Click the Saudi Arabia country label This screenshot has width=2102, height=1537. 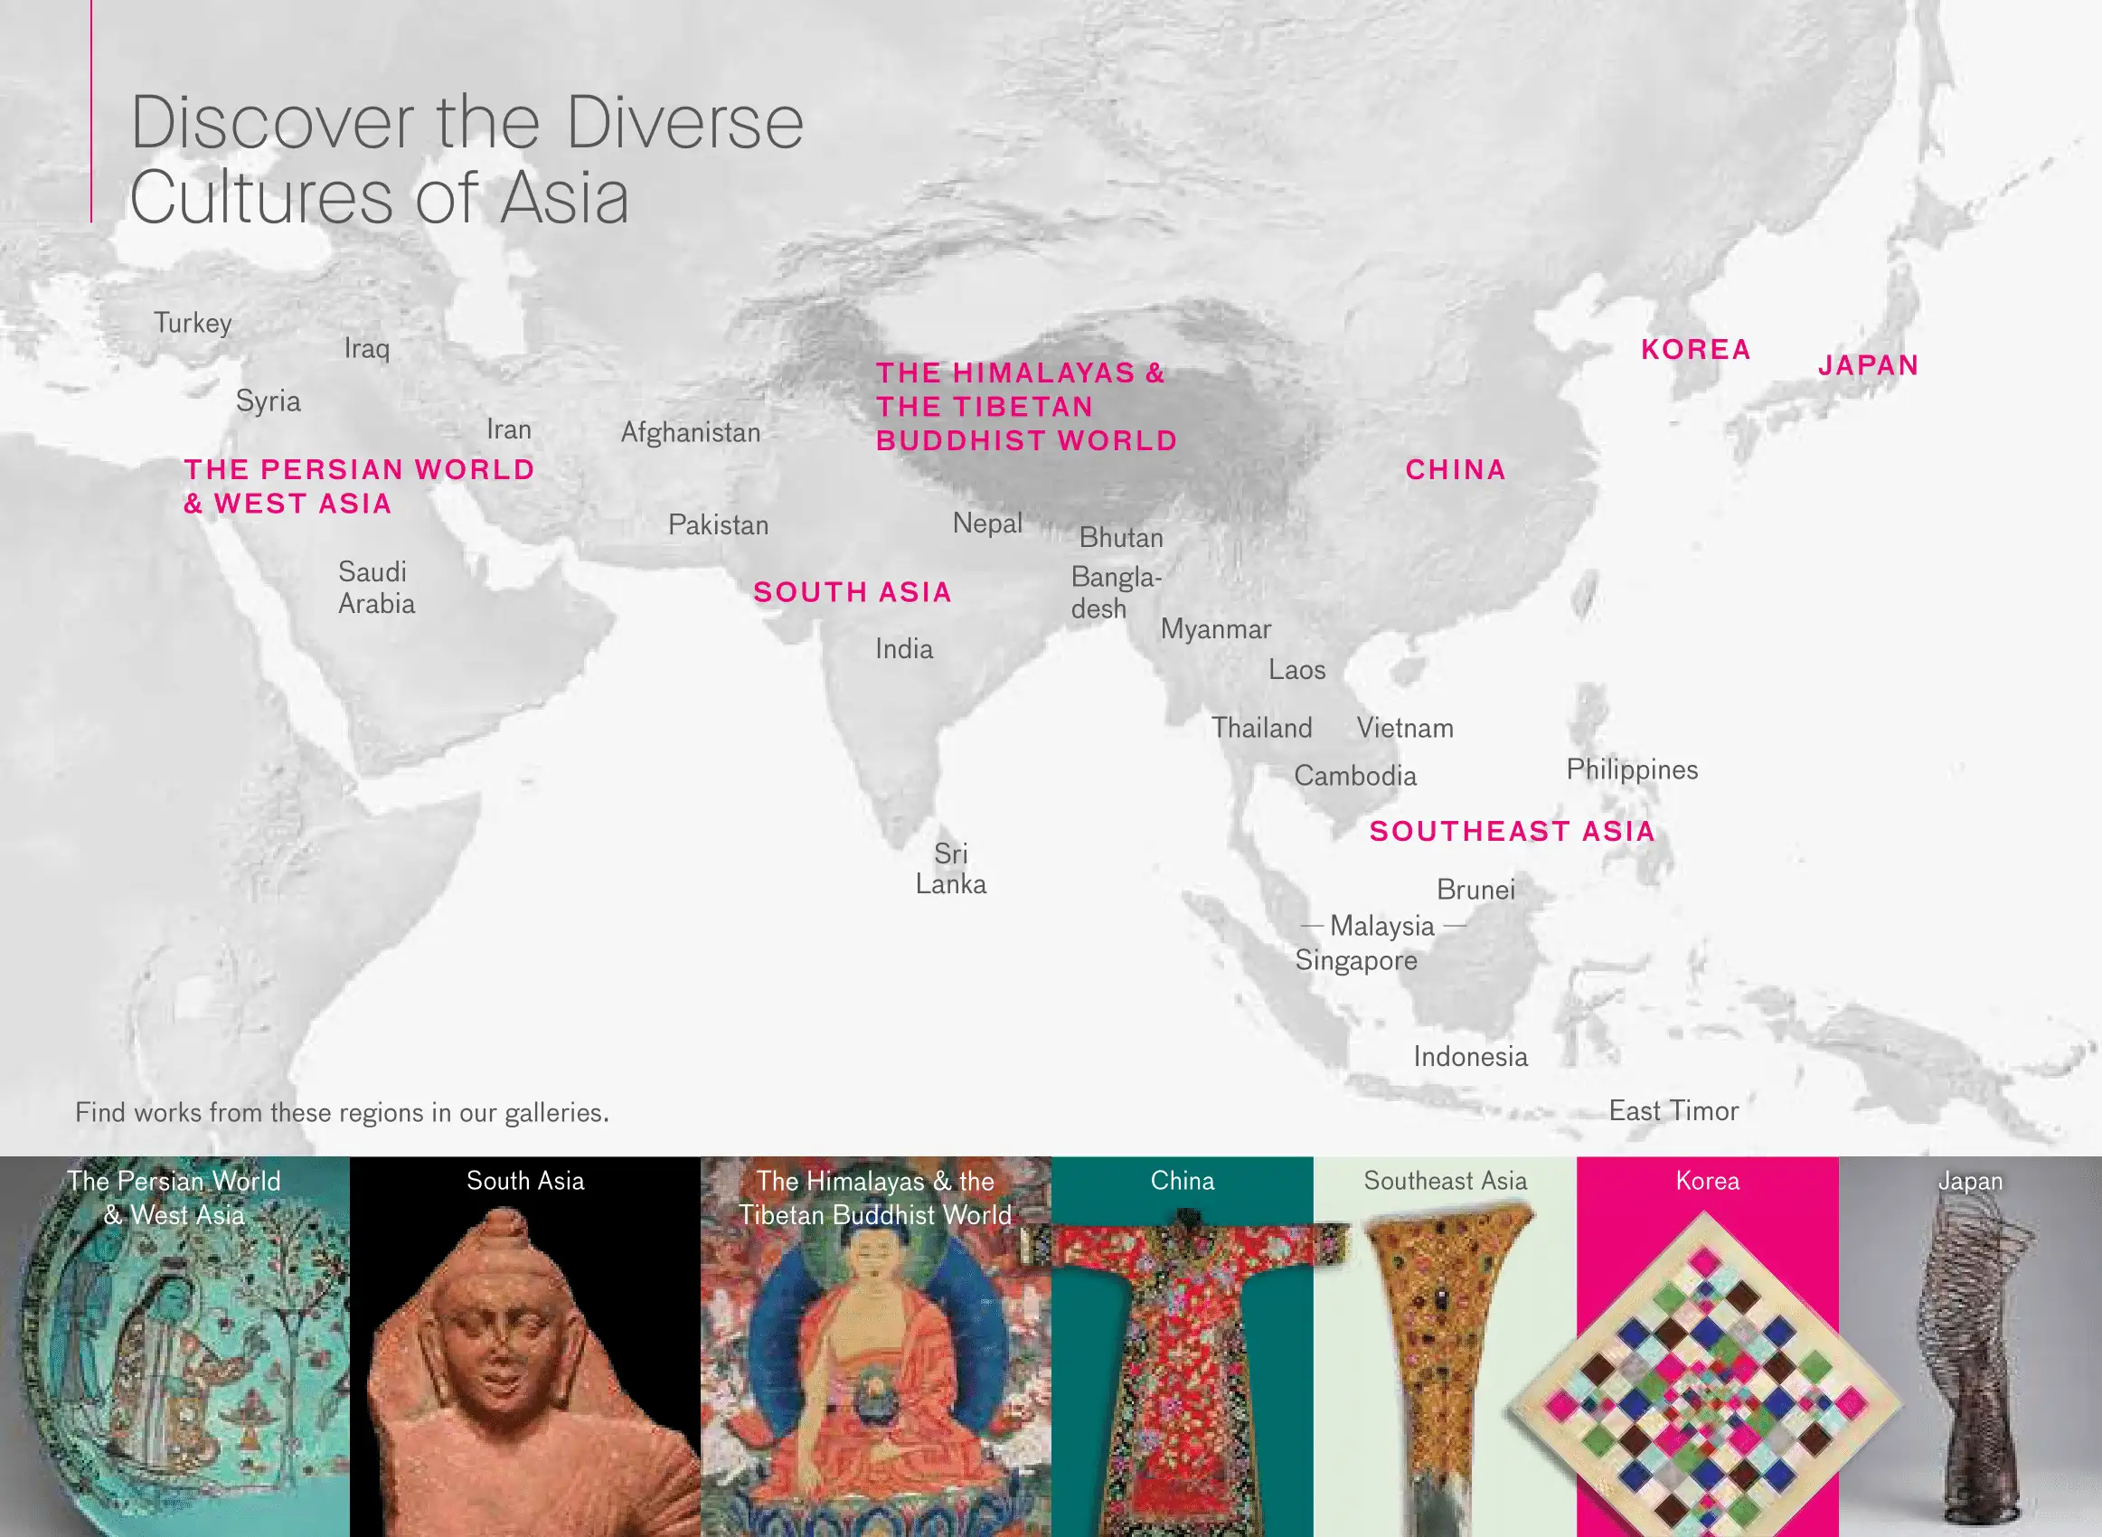click(x=376, y=587)
